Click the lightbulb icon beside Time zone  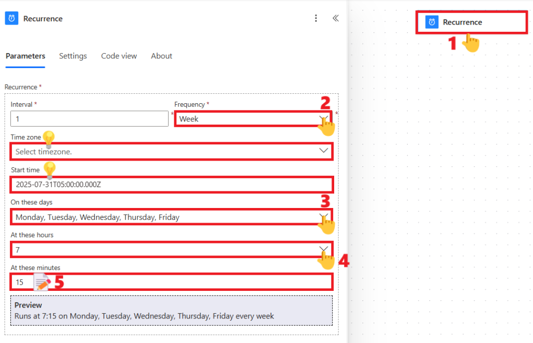(48, 138)
